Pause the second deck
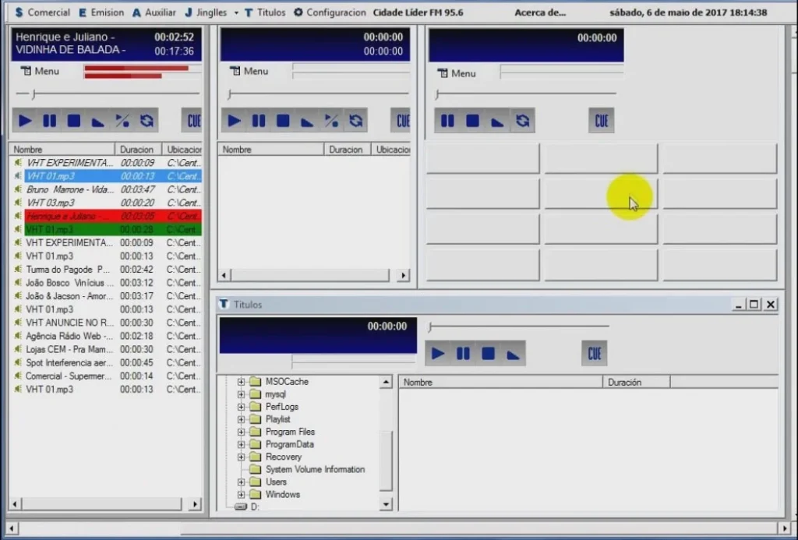The width and height of the screenshot is (798, 540). pyautogui.click(x=259, y=121)
